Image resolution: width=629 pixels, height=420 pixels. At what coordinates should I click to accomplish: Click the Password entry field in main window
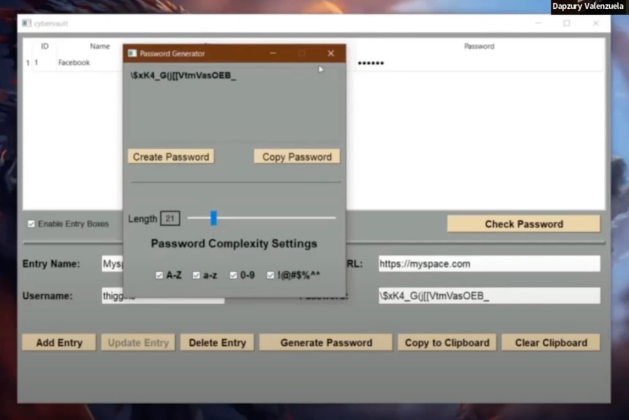tap(489, 296)
